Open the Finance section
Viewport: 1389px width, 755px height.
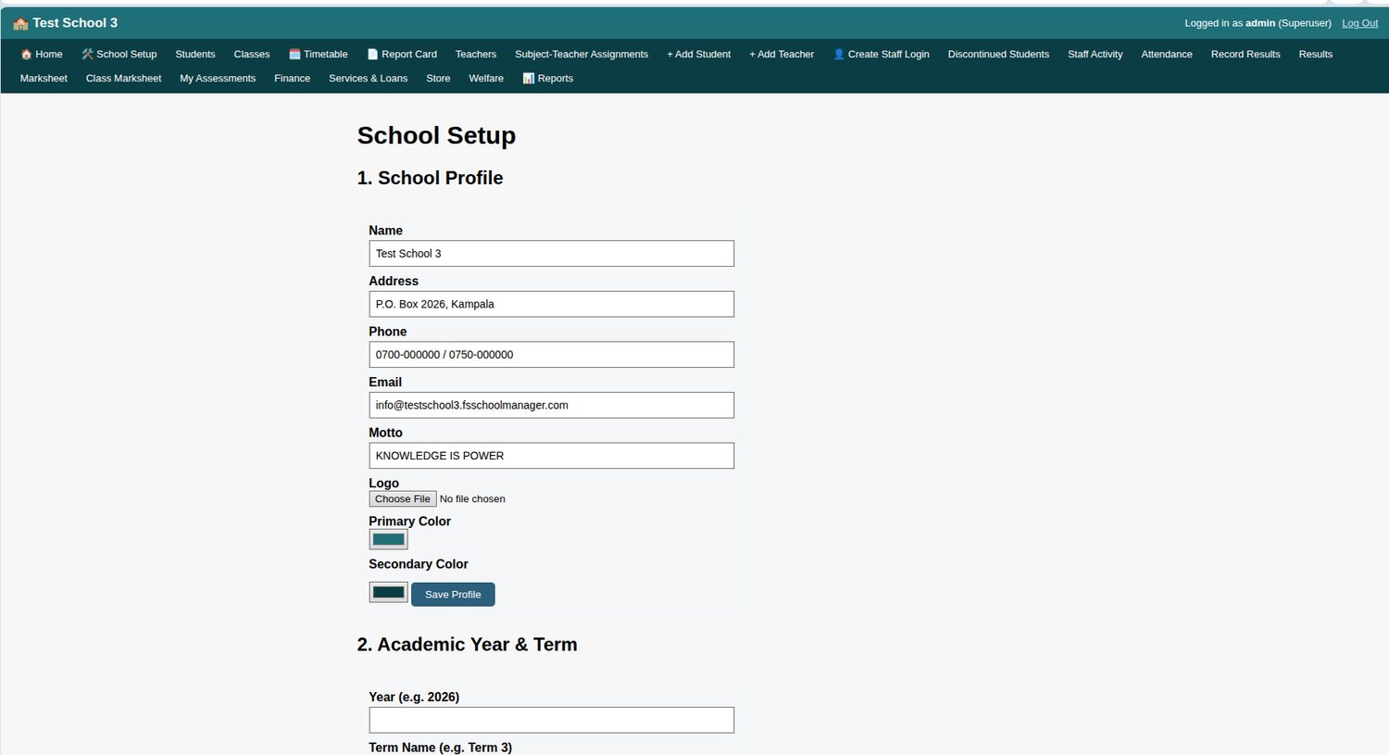[x=292, y=79]
